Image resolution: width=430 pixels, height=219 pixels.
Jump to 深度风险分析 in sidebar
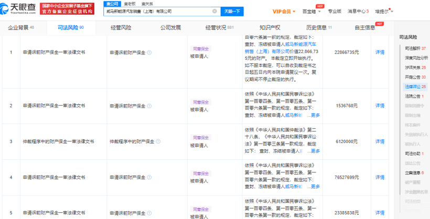[x=416, y=58]
